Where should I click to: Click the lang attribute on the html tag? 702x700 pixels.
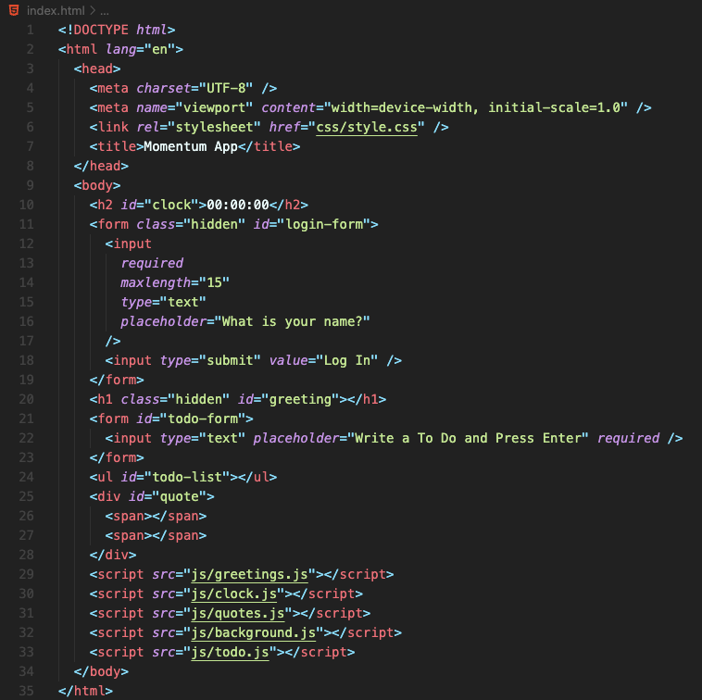121,49
